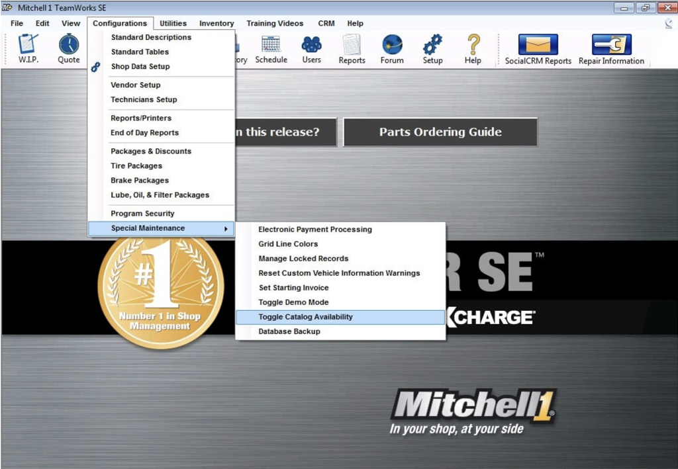Choose Database Backup
The width and height of the screenshot is (678, 469).
340,331
